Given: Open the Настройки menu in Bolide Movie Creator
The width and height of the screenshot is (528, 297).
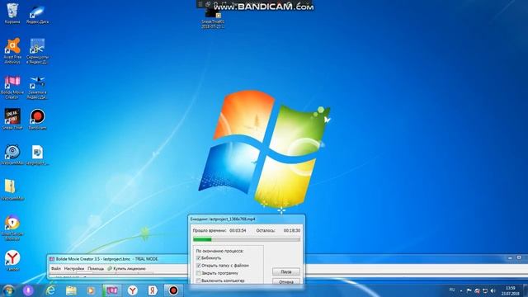Looking at the screenshot, I should pos(74,269).
